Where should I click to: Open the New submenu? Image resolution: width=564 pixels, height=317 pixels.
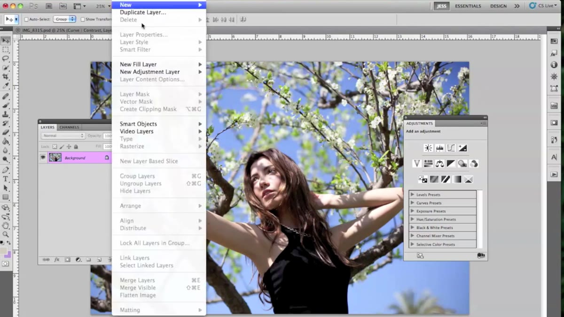click(x=159, y=5)
